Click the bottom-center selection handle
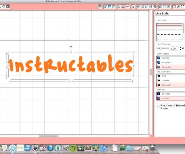The image size is (185, 154). click(x=71, y=79)
